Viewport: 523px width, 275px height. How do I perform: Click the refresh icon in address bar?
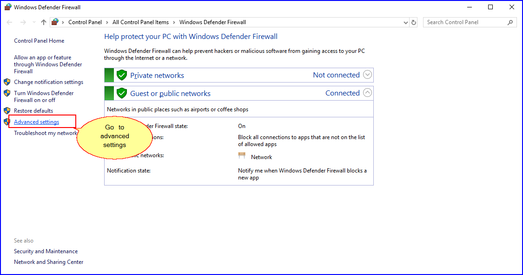[x=414, y=22]
